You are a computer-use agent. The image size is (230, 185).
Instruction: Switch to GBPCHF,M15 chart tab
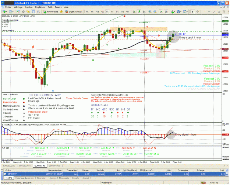click(54, 166)
